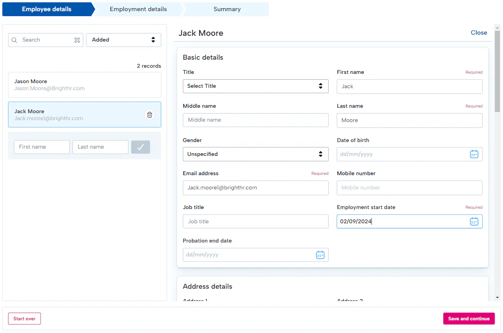
Task: Open the Gender dropdown
Action: (x=255, y=154)
